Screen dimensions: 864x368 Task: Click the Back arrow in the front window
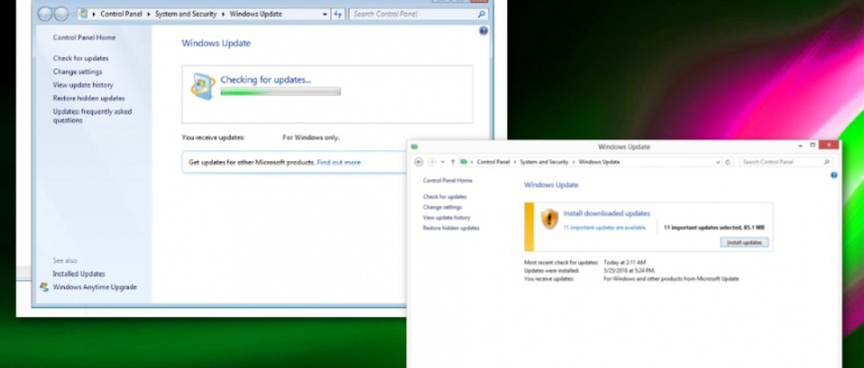[x=418, y=162]
